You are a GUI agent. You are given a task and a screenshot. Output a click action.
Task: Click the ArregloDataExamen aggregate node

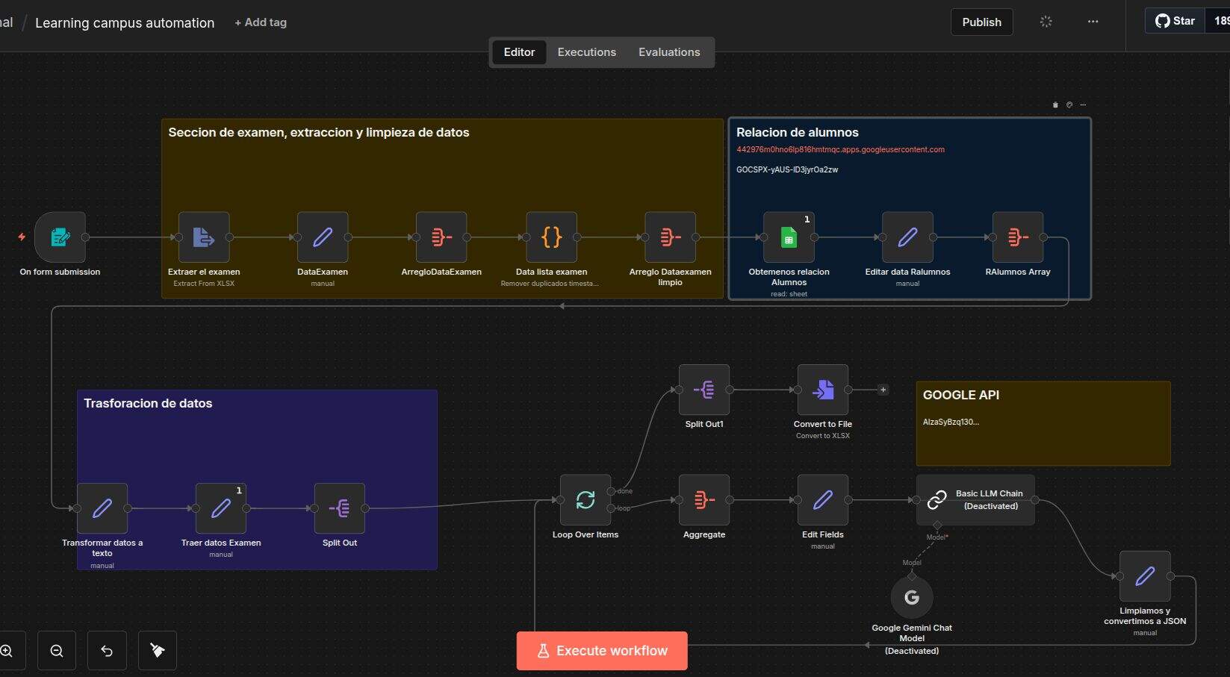tap(441, 237)
